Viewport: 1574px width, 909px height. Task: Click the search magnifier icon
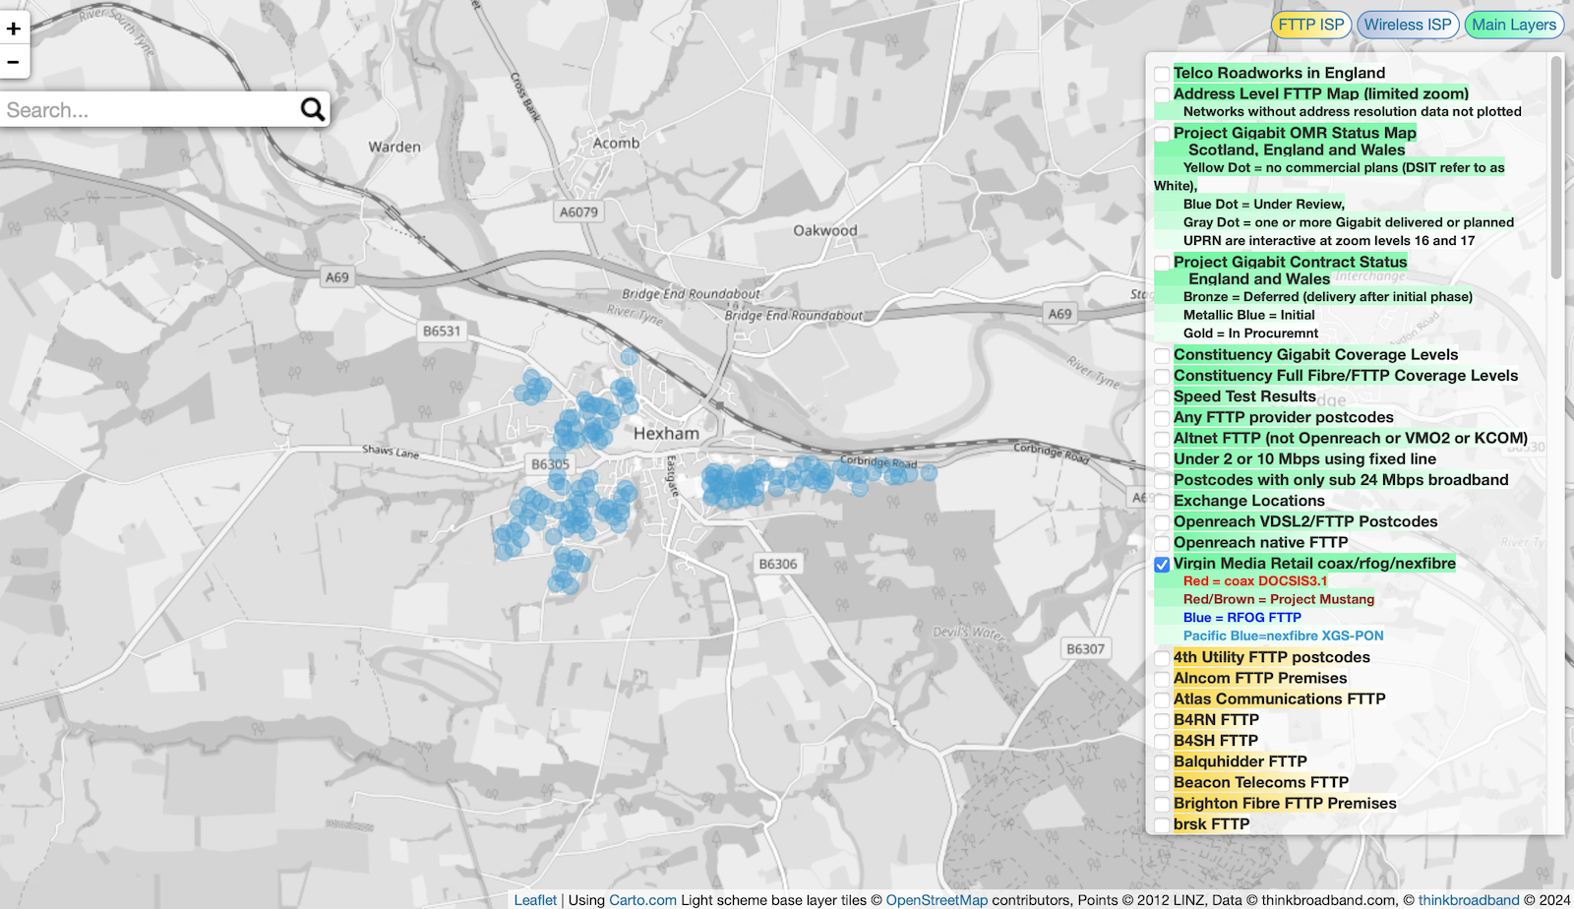pyautogui.click(x=312, y=109)
